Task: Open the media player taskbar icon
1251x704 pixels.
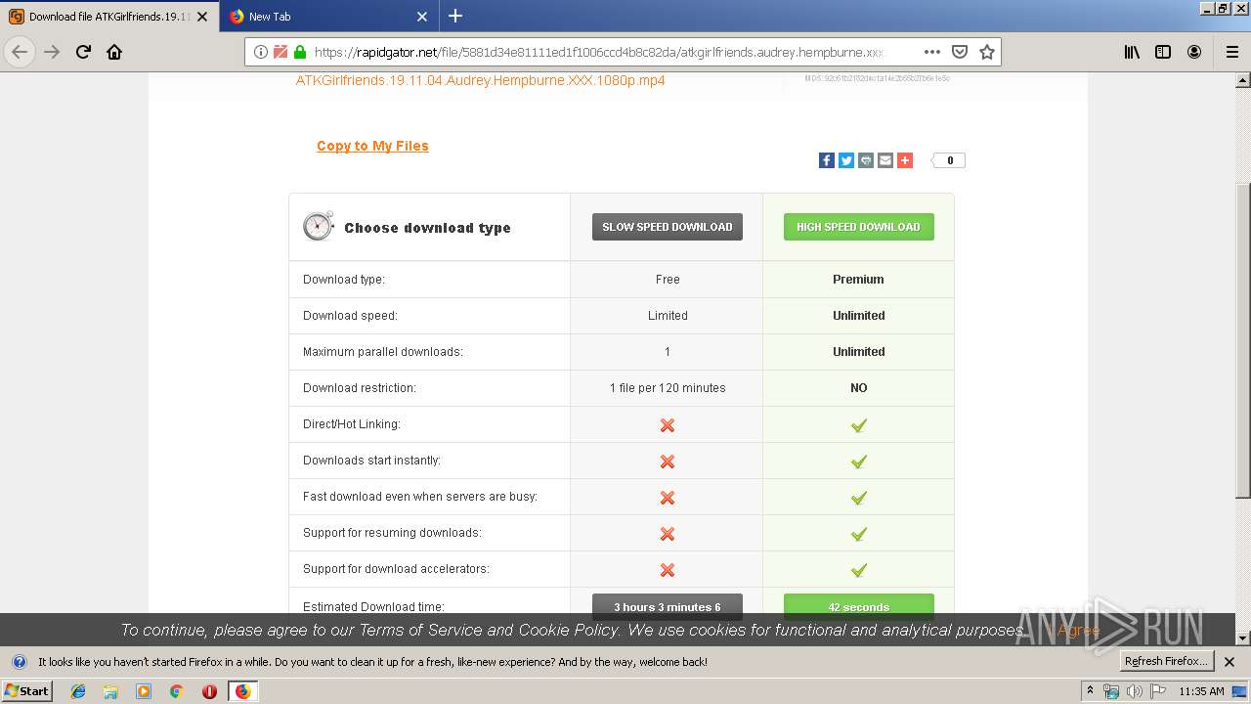Action: (x=144, y=691)
